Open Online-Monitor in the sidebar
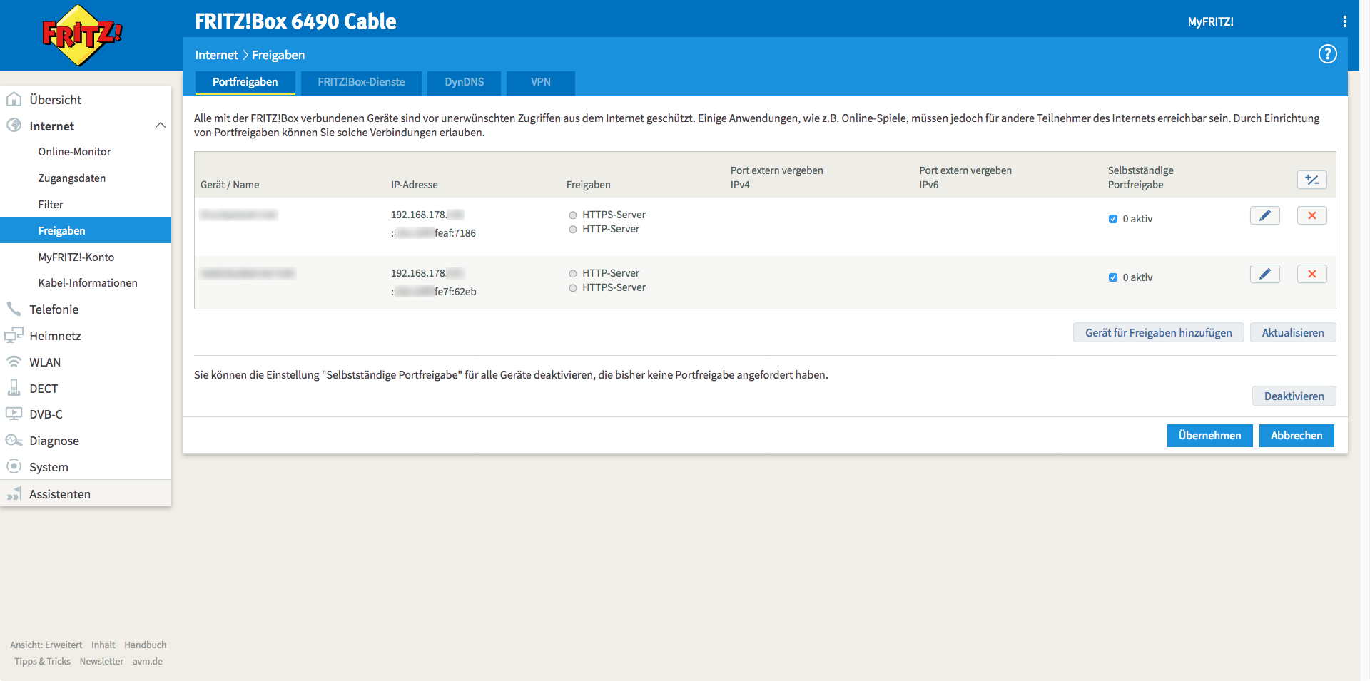The height and width of the screenshot is (681, 1370). coord(74,152)
